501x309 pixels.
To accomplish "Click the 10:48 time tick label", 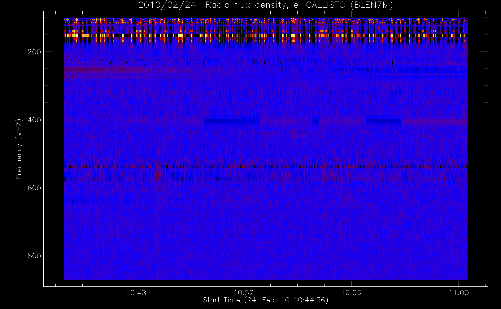I will click(x=136, y=293).
